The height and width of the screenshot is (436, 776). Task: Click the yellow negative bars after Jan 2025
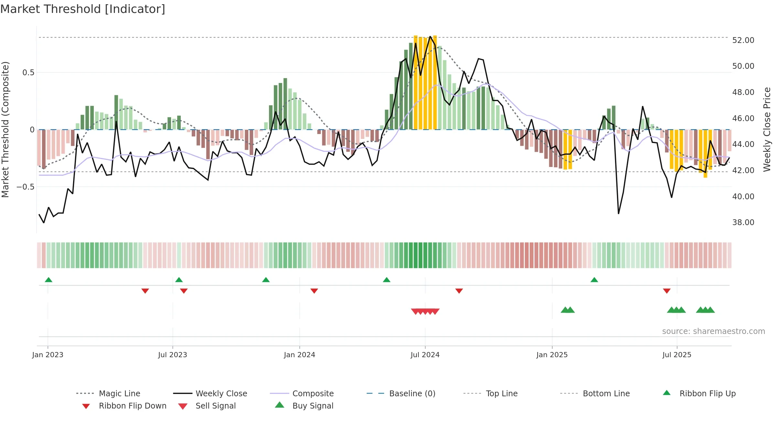click(567, 150)
